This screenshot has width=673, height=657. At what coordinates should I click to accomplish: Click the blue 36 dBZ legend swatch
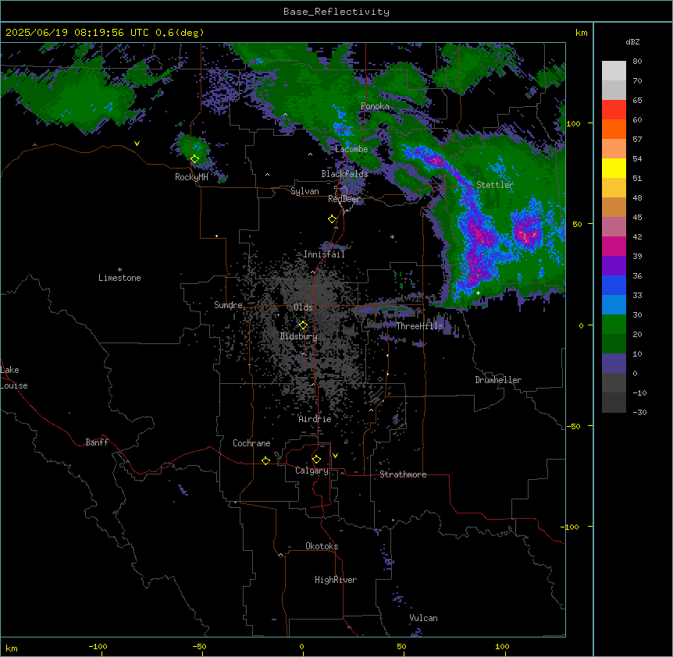tap(614, 285)
